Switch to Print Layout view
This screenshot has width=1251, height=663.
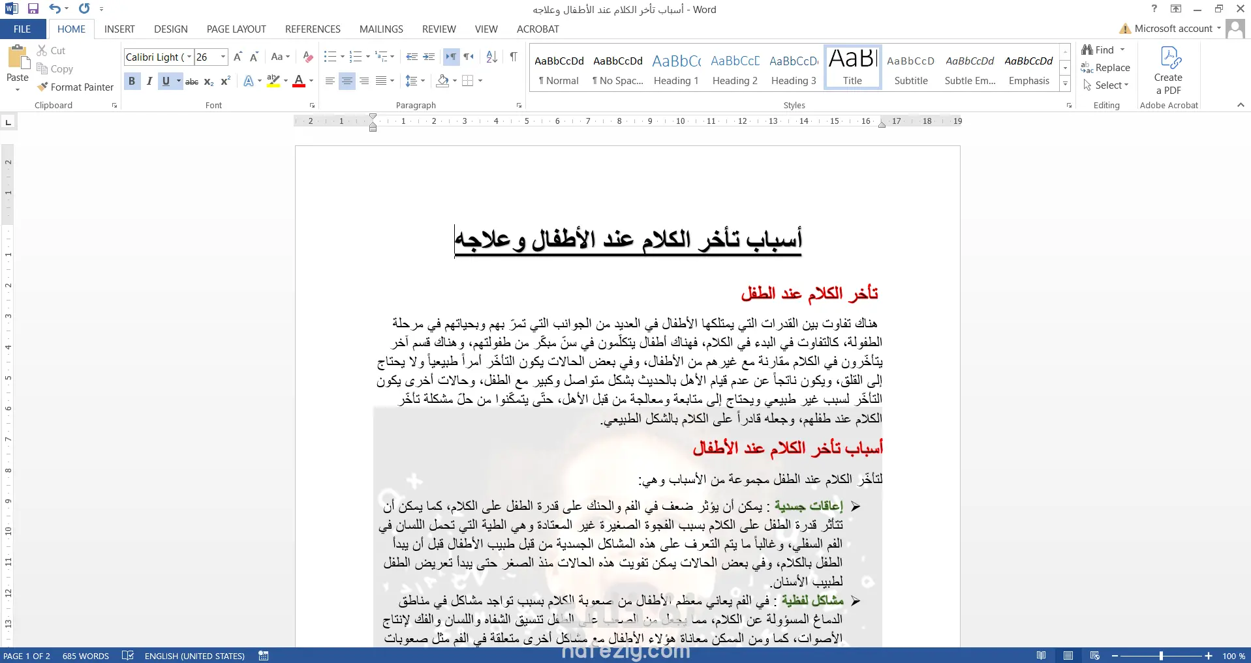point(1068,656)
